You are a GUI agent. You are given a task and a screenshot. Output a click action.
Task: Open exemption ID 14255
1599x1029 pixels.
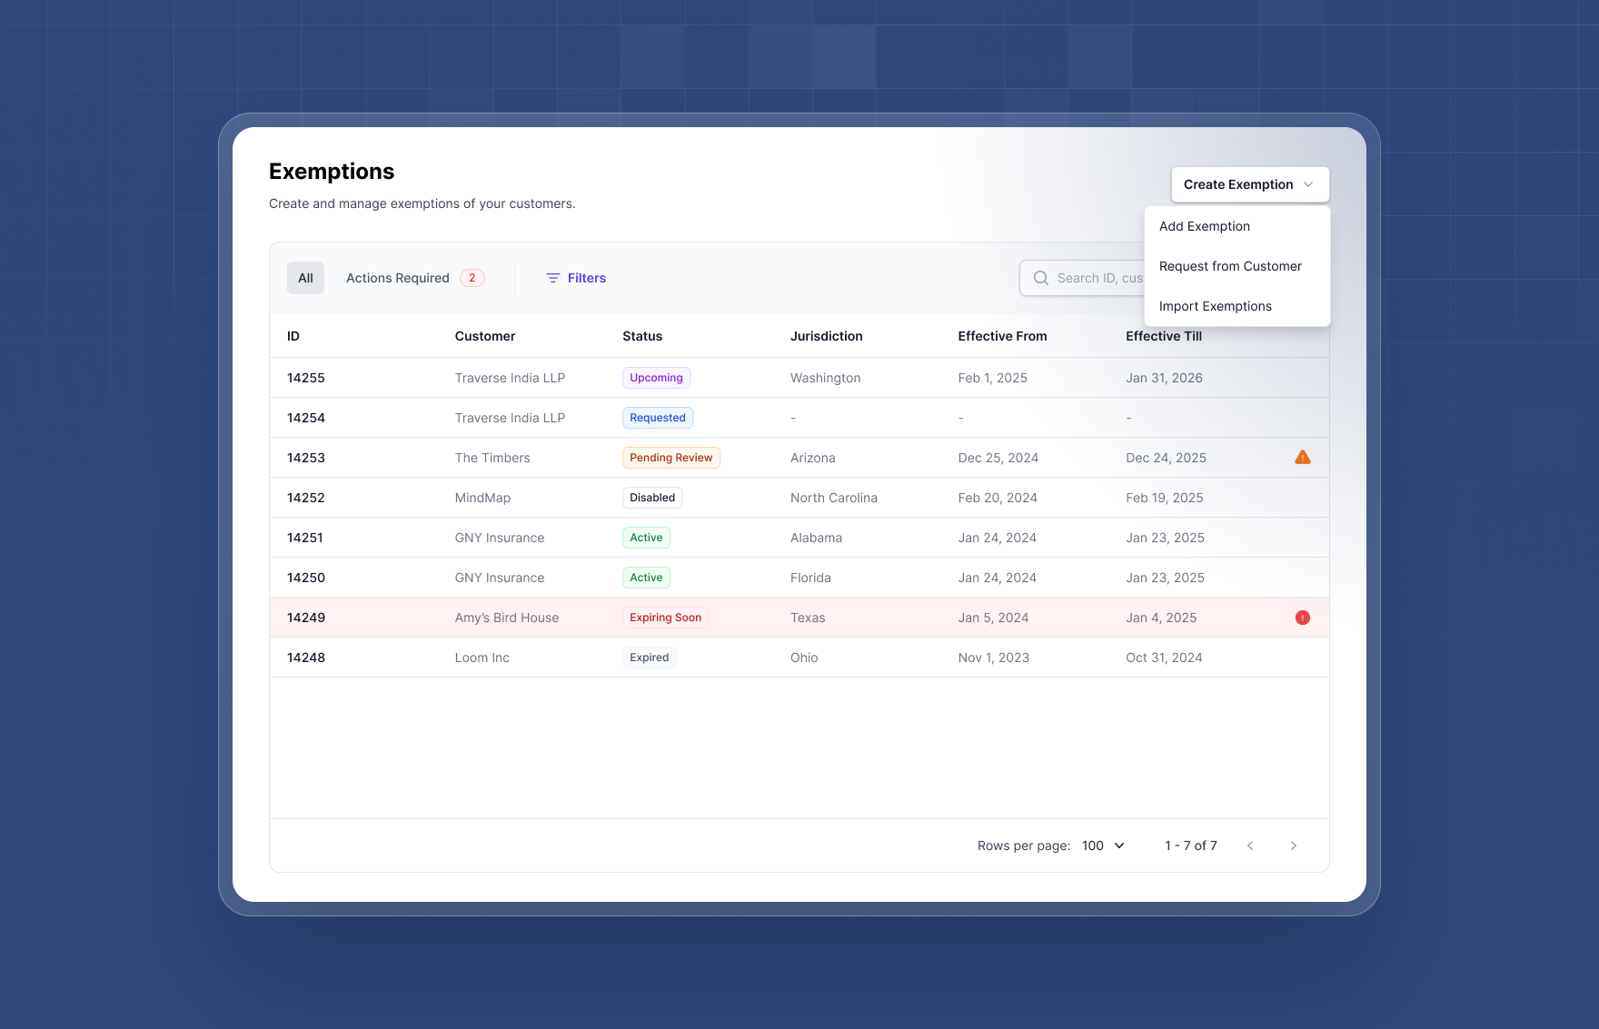tap(306, 378)
